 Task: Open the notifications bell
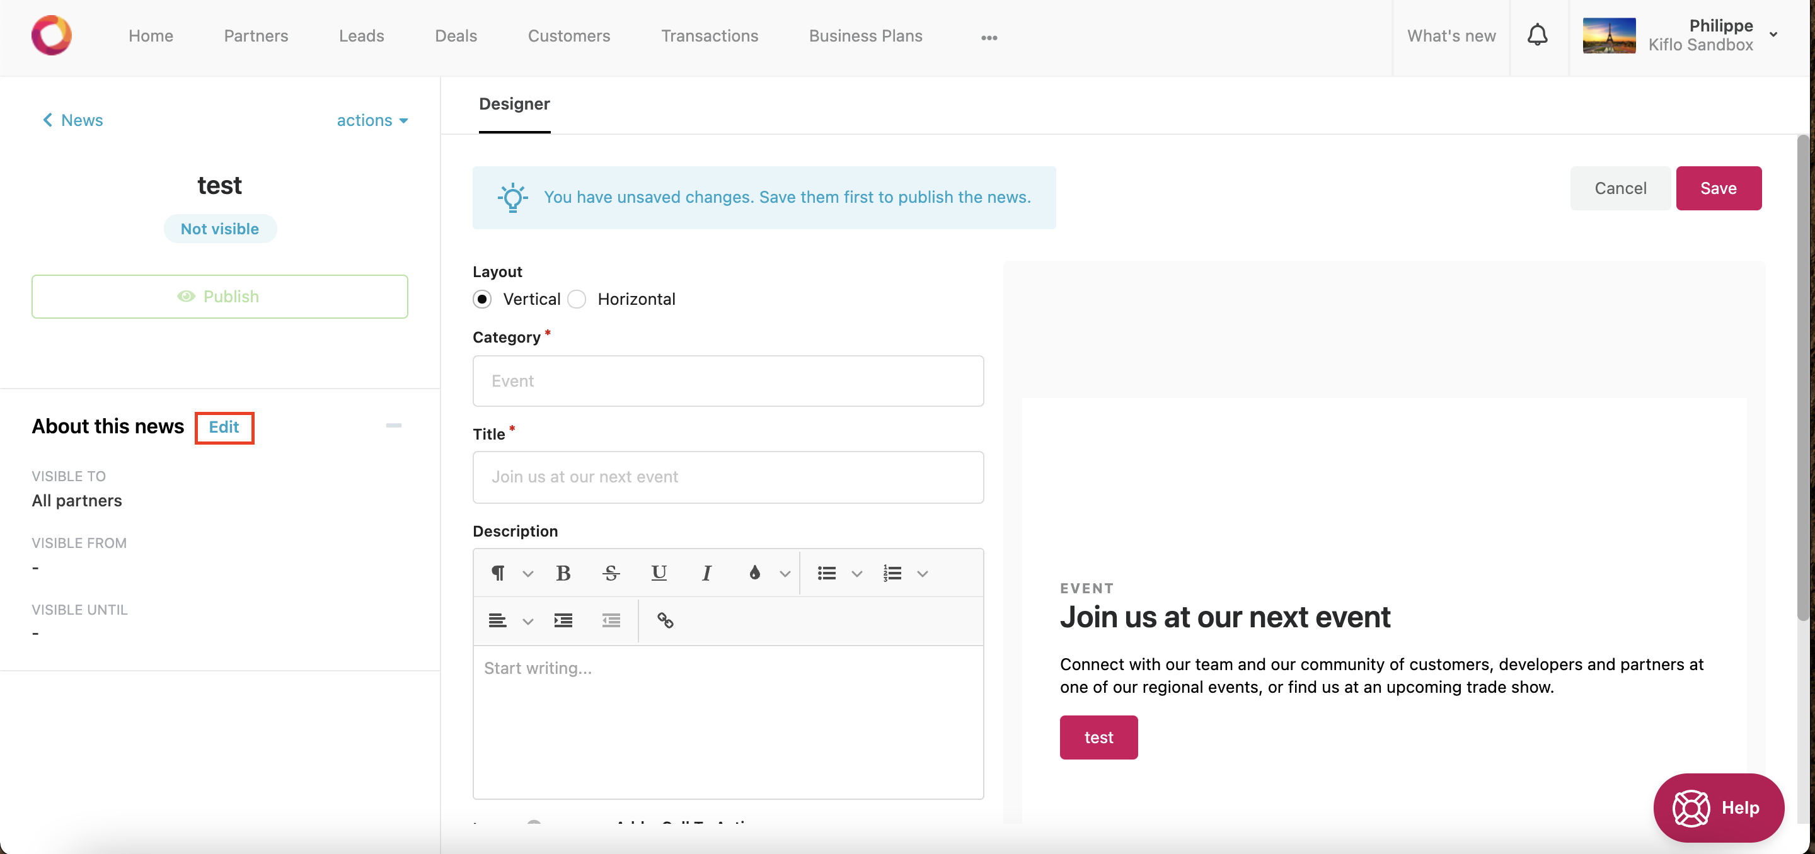1536,36
